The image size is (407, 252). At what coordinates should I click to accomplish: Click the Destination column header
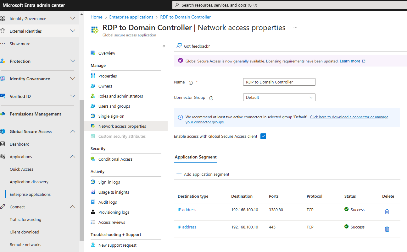pos(242,196)
